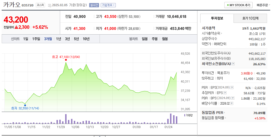The width and height of the screenshot is (271, 137).
Task: Expand the 동일업종 PER arrow link
Action: click(x=224, y=113)
